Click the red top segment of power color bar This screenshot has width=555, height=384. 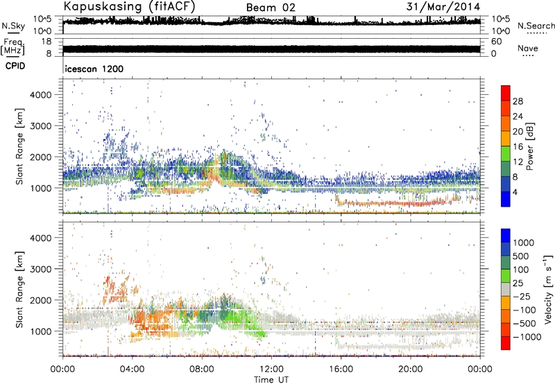click(506, 93)
